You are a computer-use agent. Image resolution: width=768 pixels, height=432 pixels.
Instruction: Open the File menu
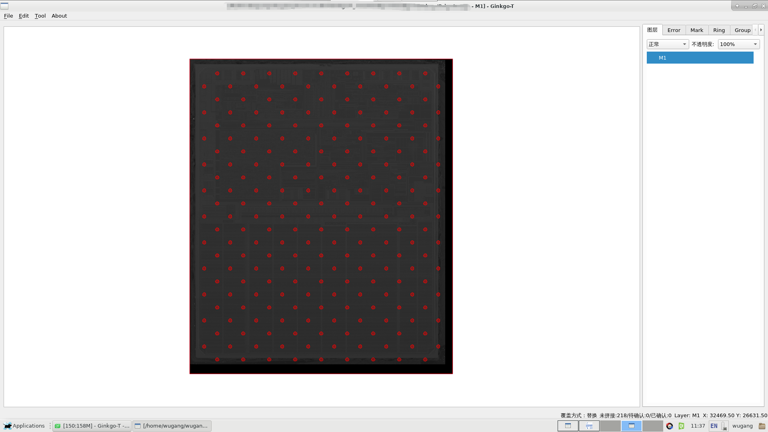pyautogui.click(x=8, y=16)
